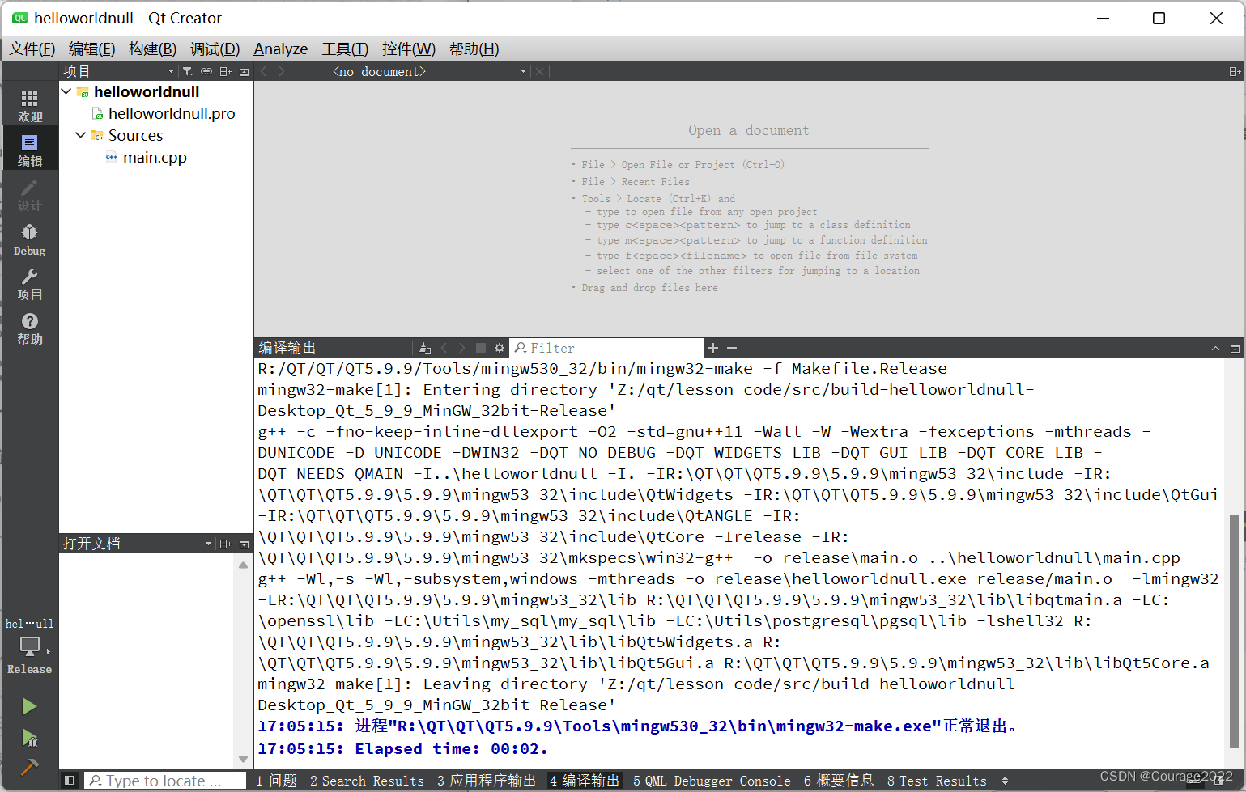Switch to 编辑 edit mode

tap(29, 150)
